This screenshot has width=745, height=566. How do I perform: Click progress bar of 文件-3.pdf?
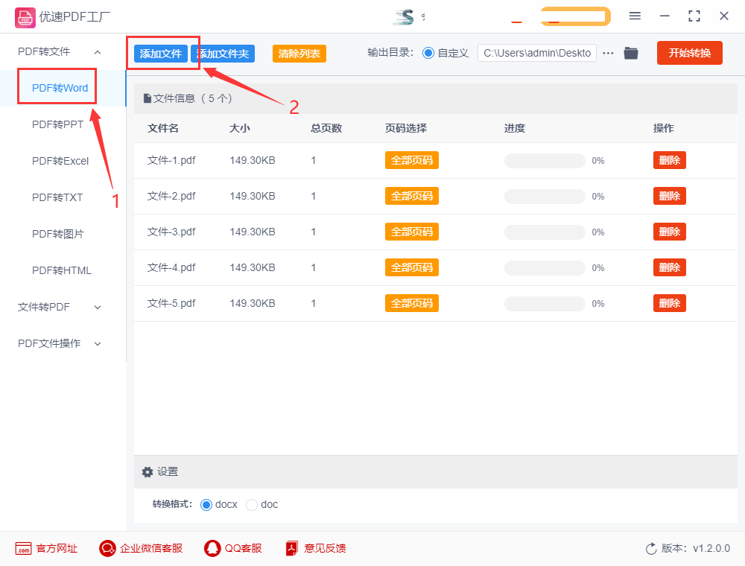(x=545, y=232)
